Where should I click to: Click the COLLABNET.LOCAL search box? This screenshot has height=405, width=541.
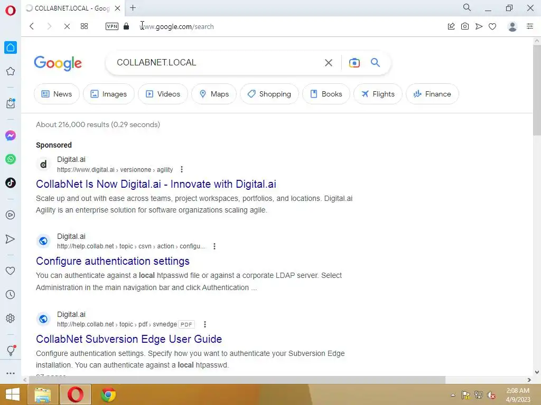click(x=217, y=62)
